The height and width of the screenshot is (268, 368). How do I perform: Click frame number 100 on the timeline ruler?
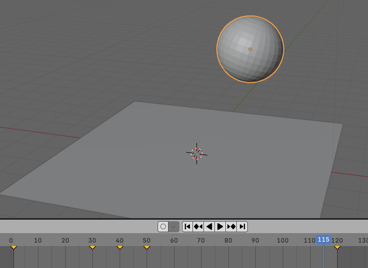283,240
